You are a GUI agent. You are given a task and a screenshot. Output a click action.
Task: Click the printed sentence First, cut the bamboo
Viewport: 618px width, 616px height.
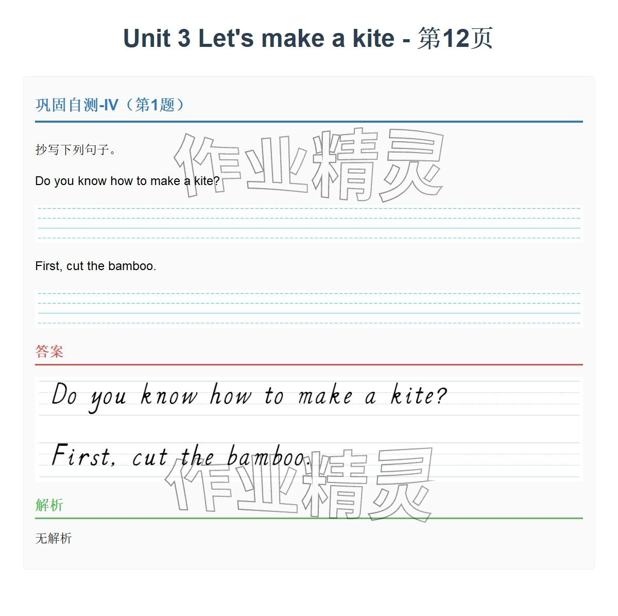click(x=95, y=267)
